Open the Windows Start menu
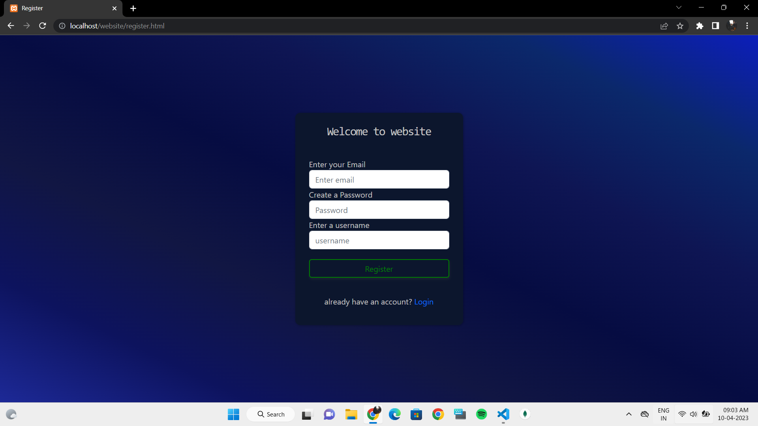758x426 pixels. 233,414
